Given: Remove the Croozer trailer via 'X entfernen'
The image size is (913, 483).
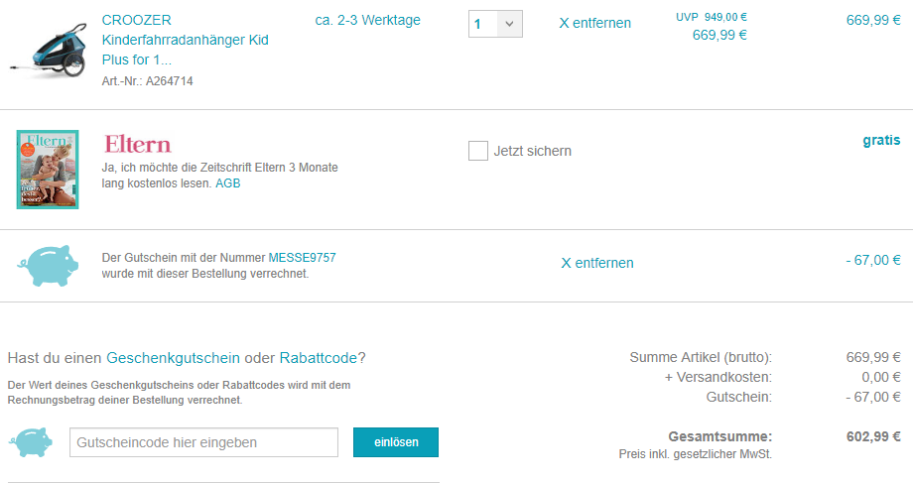Looking at the screenshot, I should click(594, 23).
